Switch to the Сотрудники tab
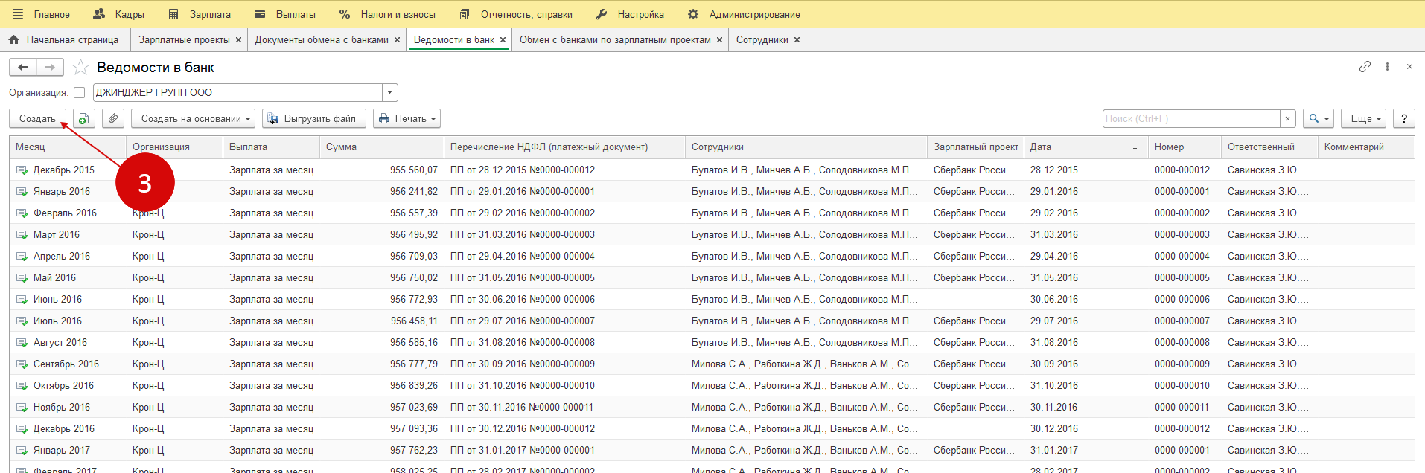The width and height of the screenshot is (1425, 473). point(762,40)
